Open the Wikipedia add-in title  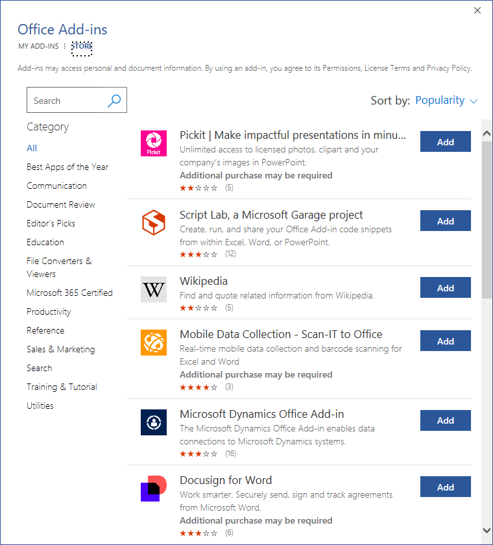click(204, 281)
